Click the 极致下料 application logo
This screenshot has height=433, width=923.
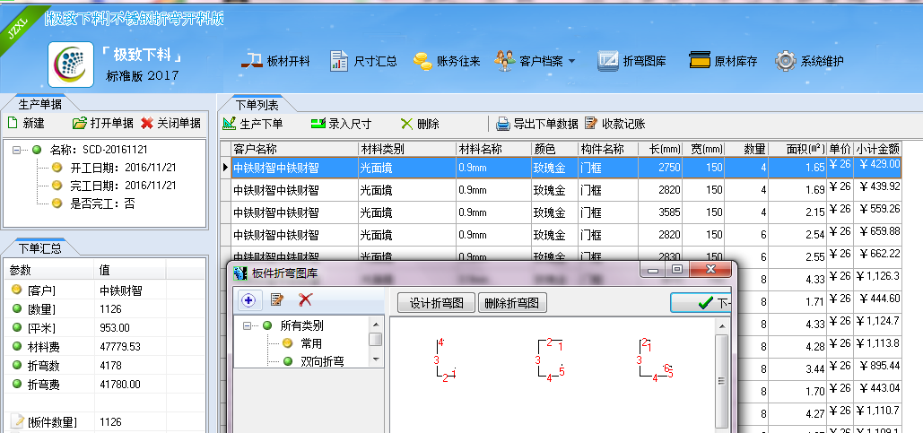coord(71,65)
